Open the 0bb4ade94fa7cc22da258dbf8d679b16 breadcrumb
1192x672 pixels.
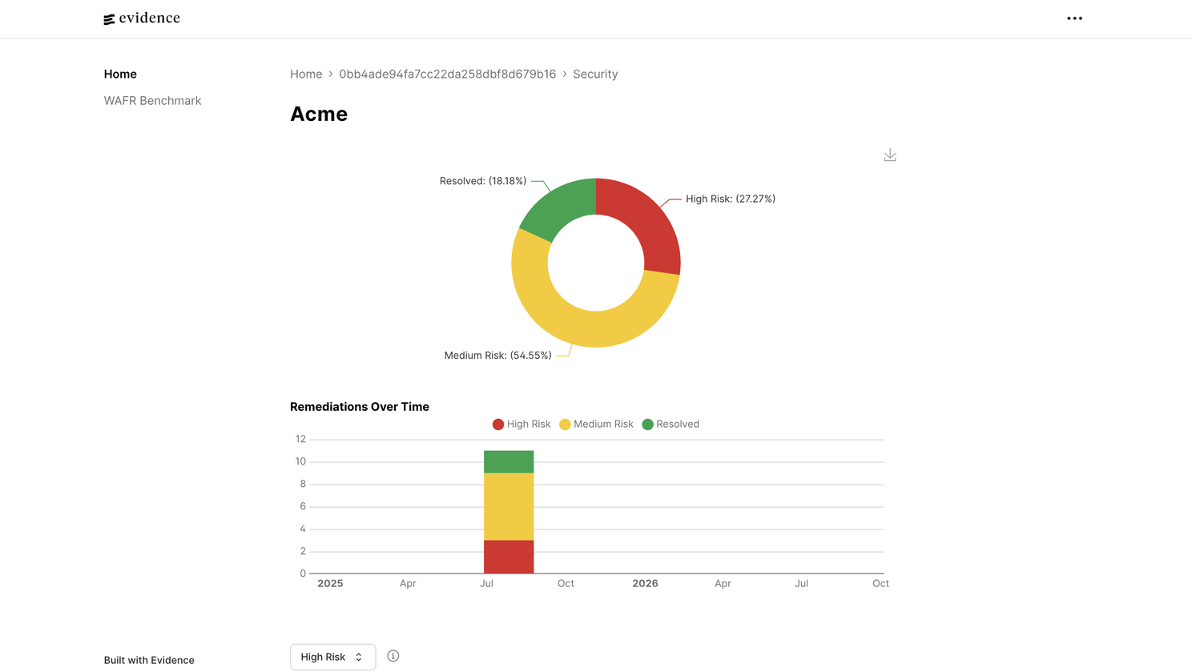(x=447, y=74)
